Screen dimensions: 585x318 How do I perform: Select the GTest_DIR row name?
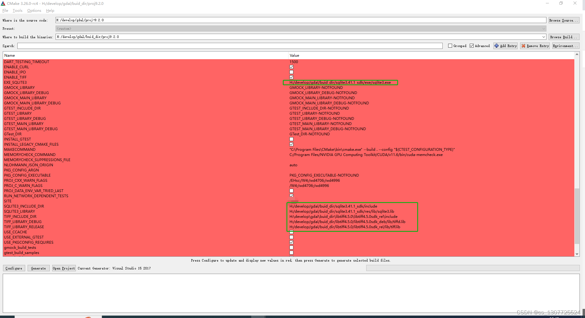pos(13,134)
